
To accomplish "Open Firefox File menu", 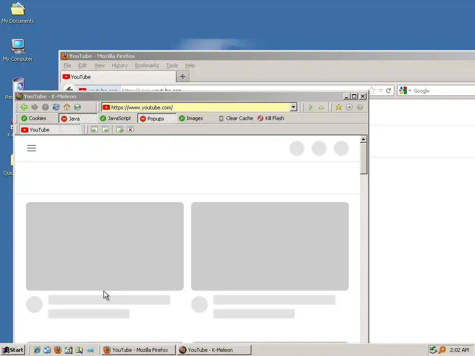I will 67,65.
